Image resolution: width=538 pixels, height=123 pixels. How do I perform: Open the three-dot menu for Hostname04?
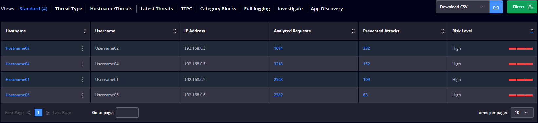coord(82,64)
